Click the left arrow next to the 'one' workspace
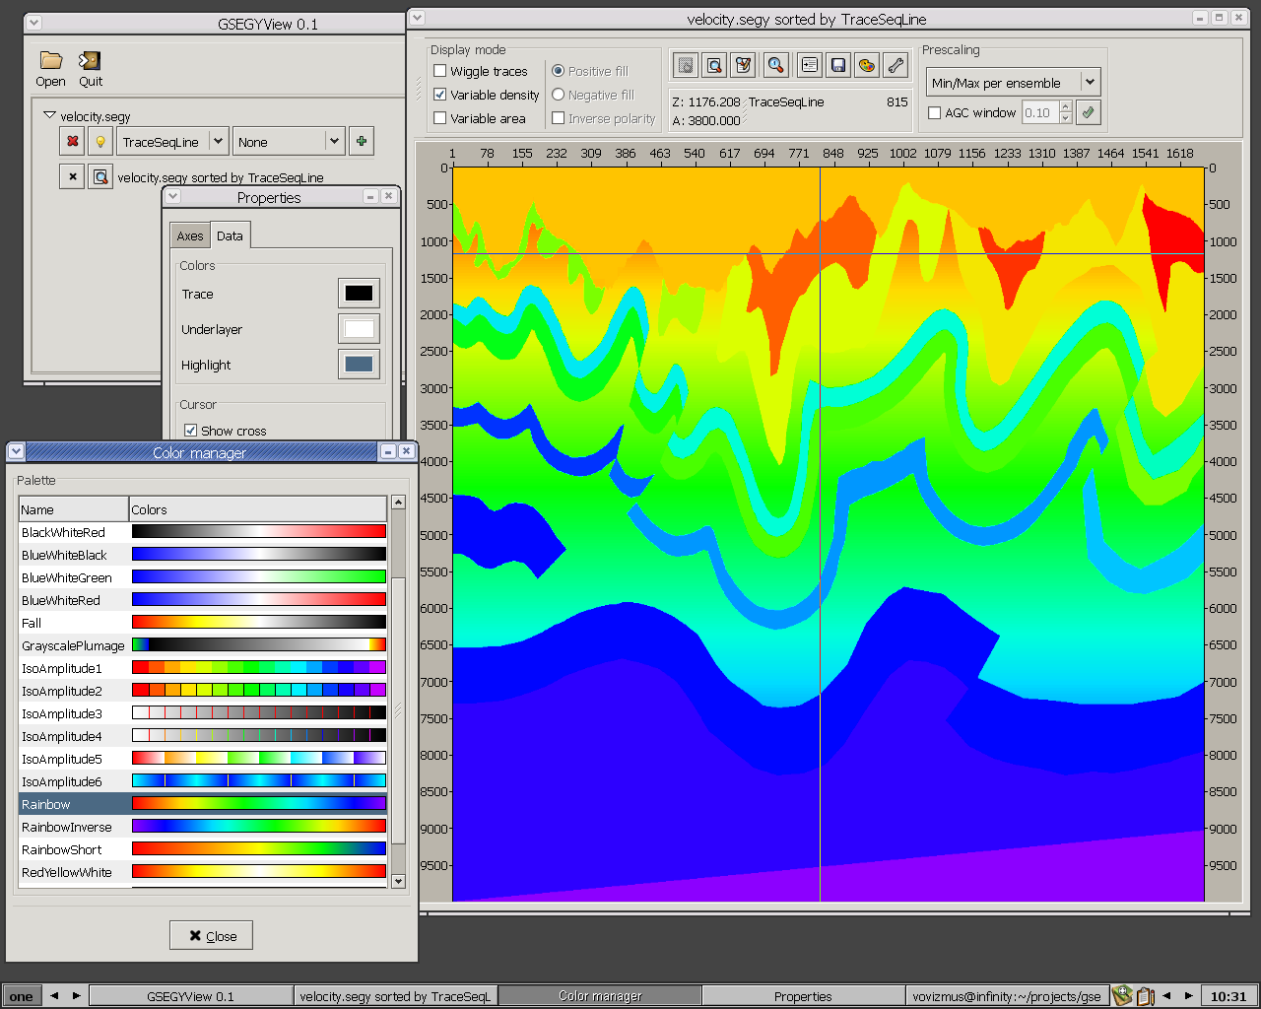1261x1009 pixels. [x=54, y=996]
